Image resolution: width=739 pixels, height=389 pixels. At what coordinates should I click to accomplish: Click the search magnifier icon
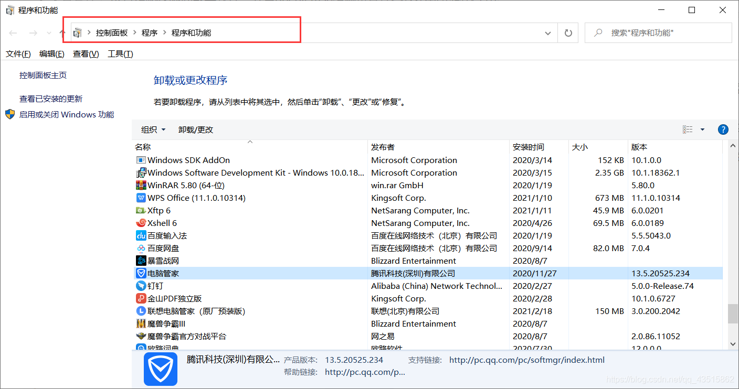pyautogui.click(x=598, y=33)
